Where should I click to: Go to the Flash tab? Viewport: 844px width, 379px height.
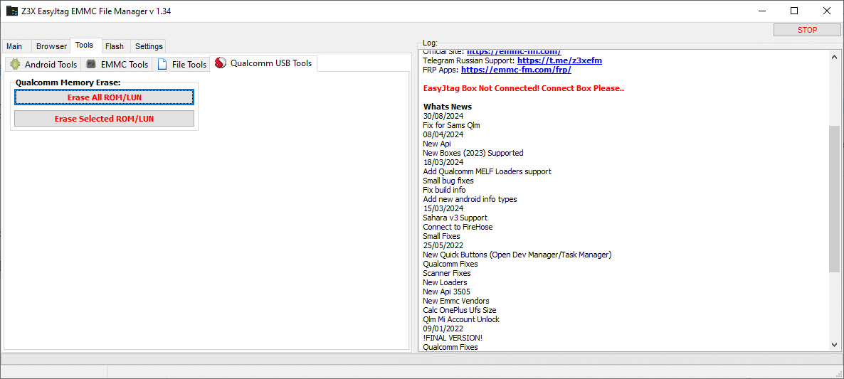(x=115, y=46)
